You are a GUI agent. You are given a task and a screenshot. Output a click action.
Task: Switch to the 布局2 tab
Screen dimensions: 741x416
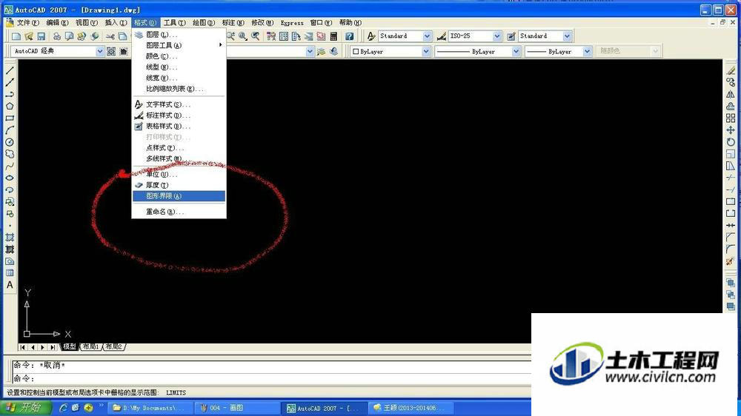pyautogui.click(x=114, y=346)
